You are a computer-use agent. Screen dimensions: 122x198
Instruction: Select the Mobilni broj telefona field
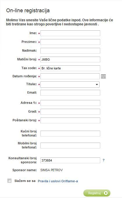pos(70,146)
